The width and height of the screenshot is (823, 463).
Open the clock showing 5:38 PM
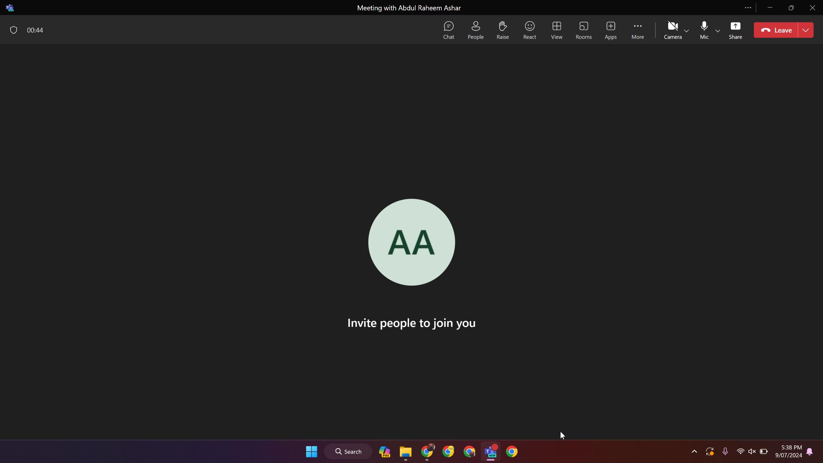[788, 452]
